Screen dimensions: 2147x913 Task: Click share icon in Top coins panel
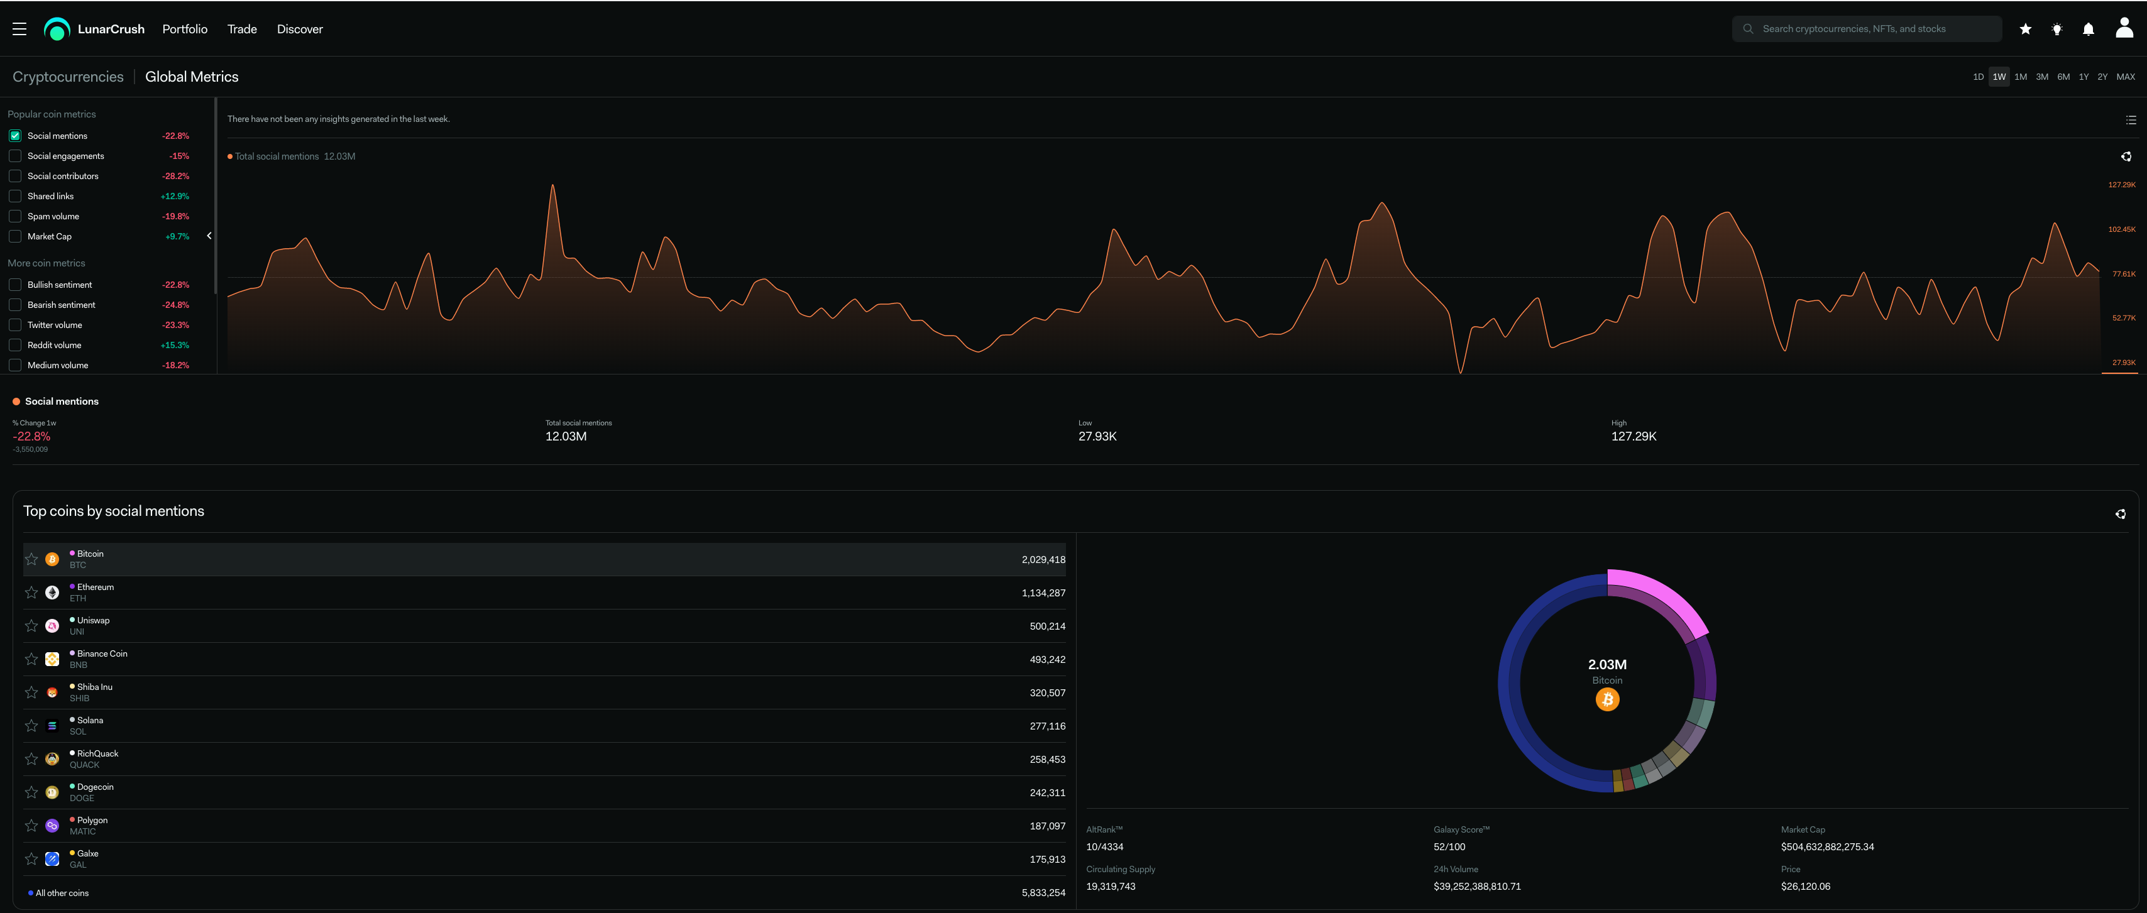(2121, 514)
